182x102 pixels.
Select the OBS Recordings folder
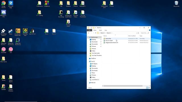[61, 14]
